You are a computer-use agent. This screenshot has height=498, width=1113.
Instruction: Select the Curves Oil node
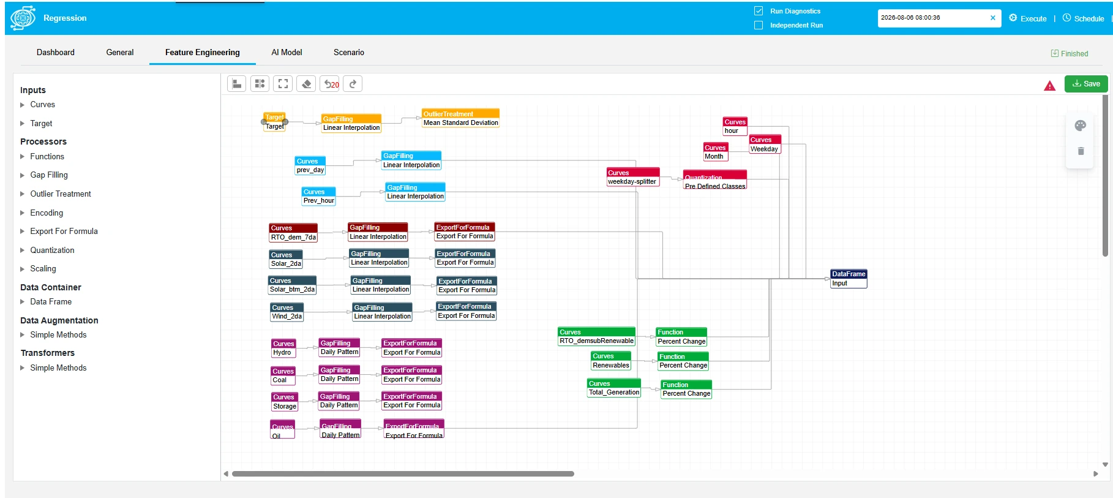[x=282, y=430]
